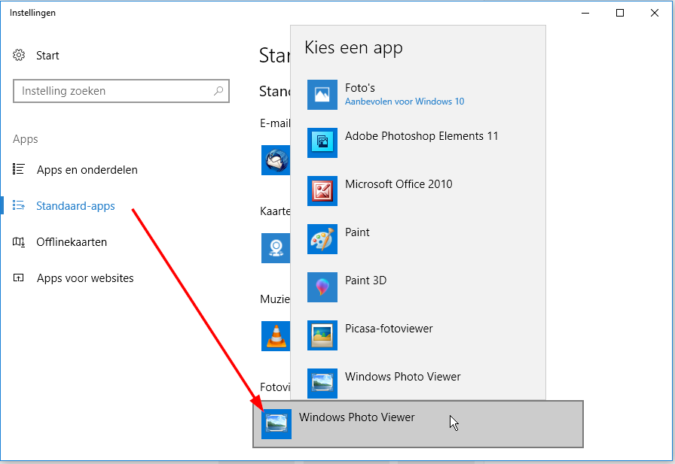Maximize the Instellingen window
This screenshot has width=675, height=464.
620,13
